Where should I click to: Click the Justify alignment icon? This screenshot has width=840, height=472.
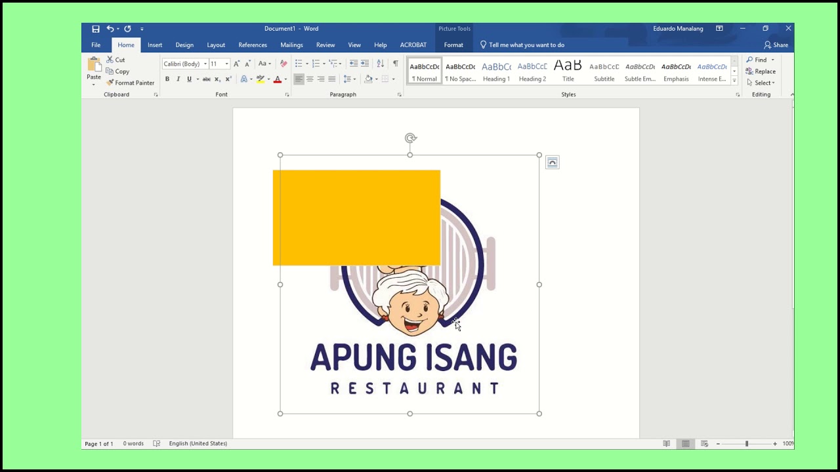[332, 79]
